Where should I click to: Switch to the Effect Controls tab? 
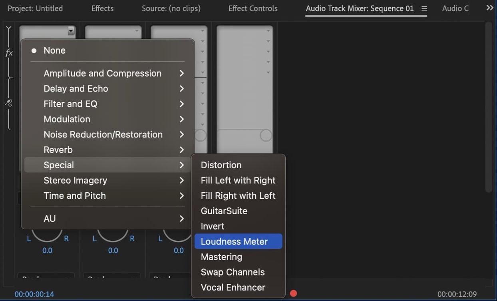[x=252, y=8]
